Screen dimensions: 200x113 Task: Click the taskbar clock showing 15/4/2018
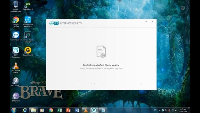pyautogui.click(x=183, y=110)
